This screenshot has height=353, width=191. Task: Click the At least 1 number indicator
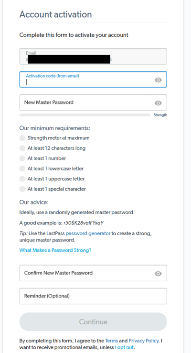coord(22,158)
